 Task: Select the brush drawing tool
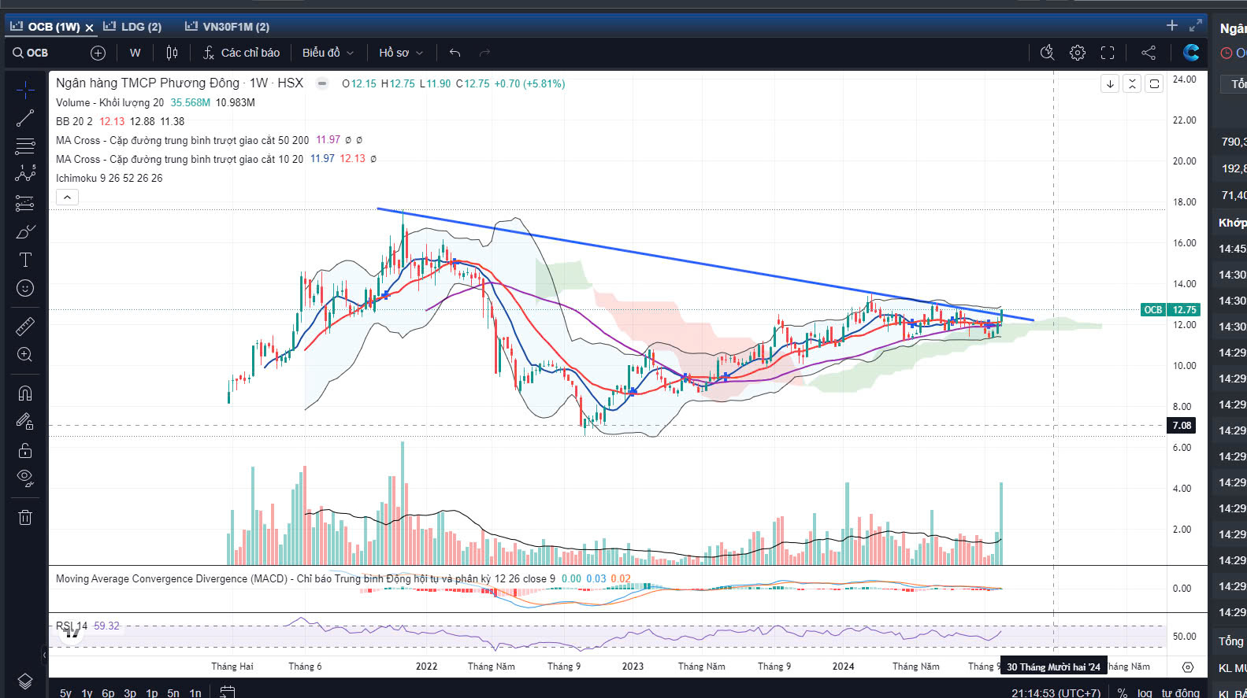click(x=25, y=231)
